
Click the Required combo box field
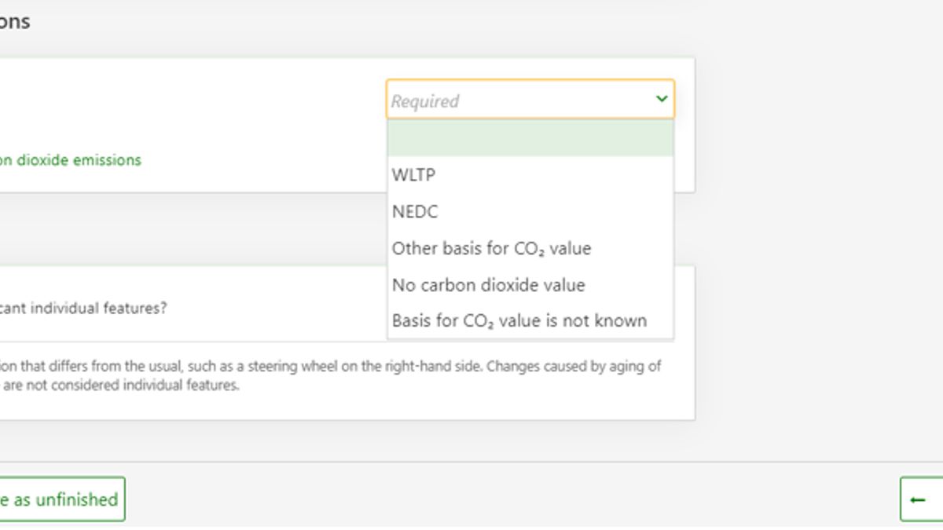(519, 100)
